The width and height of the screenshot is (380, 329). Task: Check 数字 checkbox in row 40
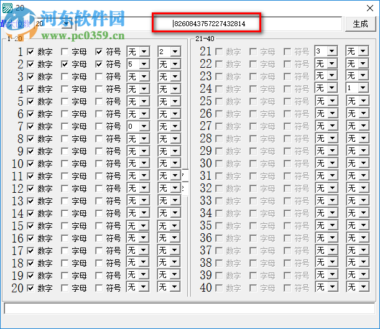point(219,288)
